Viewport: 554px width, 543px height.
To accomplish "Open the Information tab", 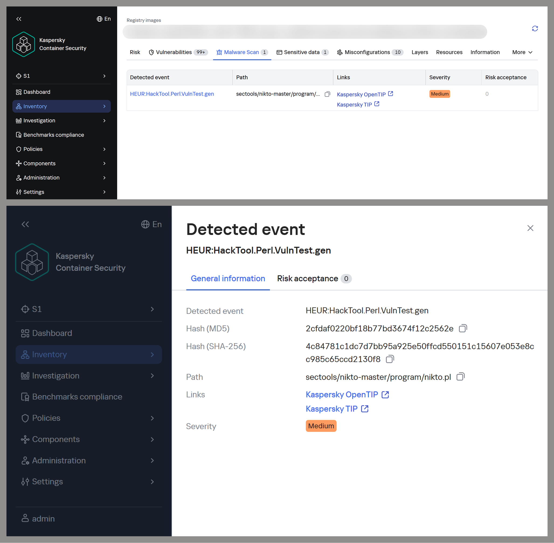I will [485, 52].
